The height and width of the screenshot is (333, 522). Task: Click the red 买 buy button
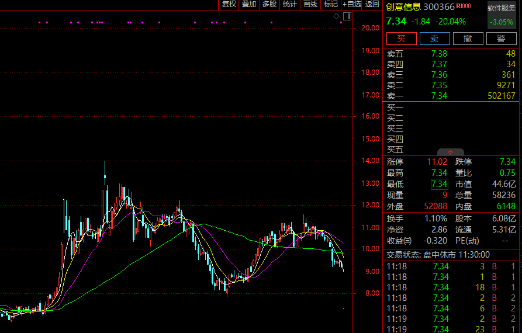(401, 39)
